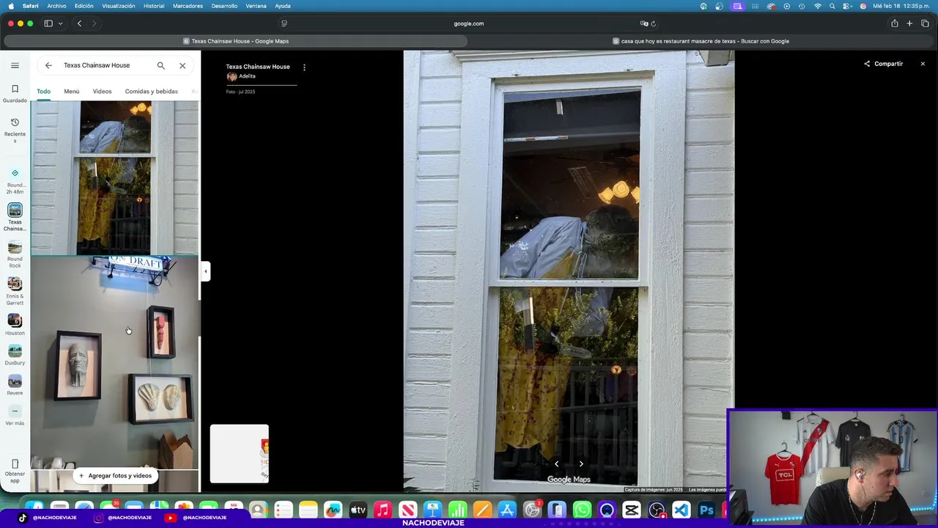
Task: Click Ver más in the sidebar
Action: tap(15, 416)
